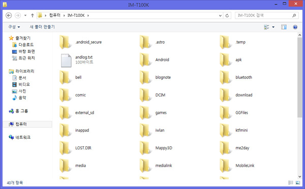Select the download folder
This screenshot has width=305, height=189.
236,95
